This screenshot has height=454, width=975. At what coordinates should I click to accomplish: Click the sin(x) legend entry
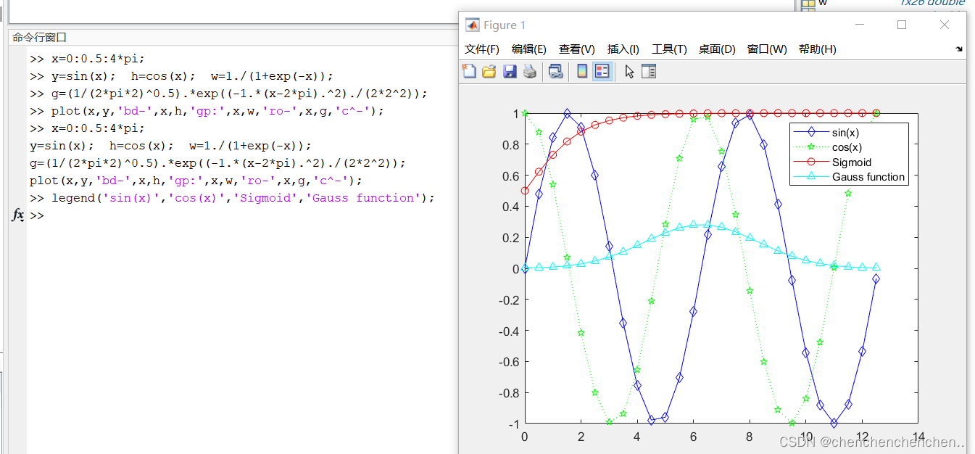point(845,133)
